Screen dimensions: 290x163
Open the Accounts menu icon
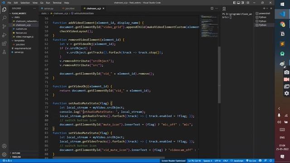click(4, 146)
